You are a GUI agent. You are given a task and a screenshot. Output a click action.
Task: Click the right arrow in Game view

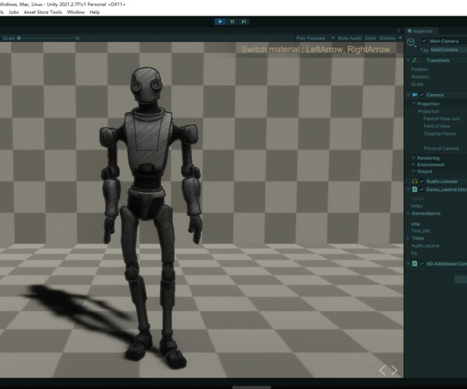click(395, 371)
